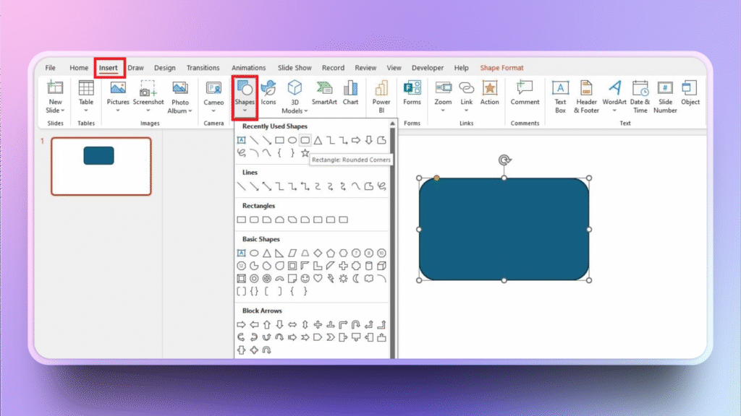Click the Header & Footer button
This screenshot has height=416, width=741.
point(586,95)
